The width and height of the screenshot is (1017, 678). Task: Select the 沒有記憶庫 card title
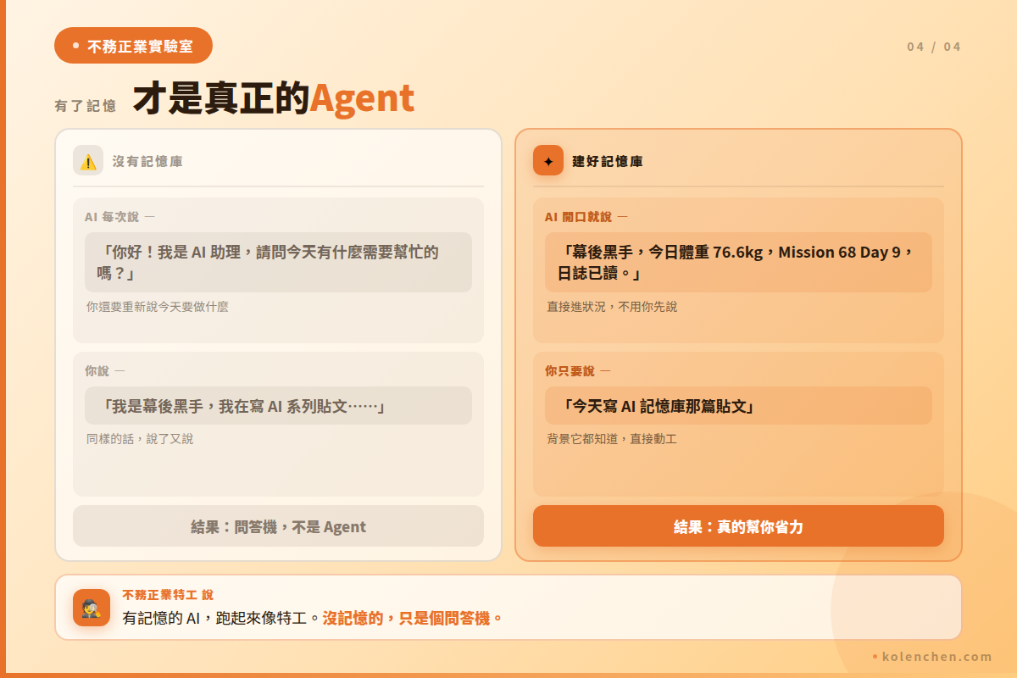[x=147, y=161]
